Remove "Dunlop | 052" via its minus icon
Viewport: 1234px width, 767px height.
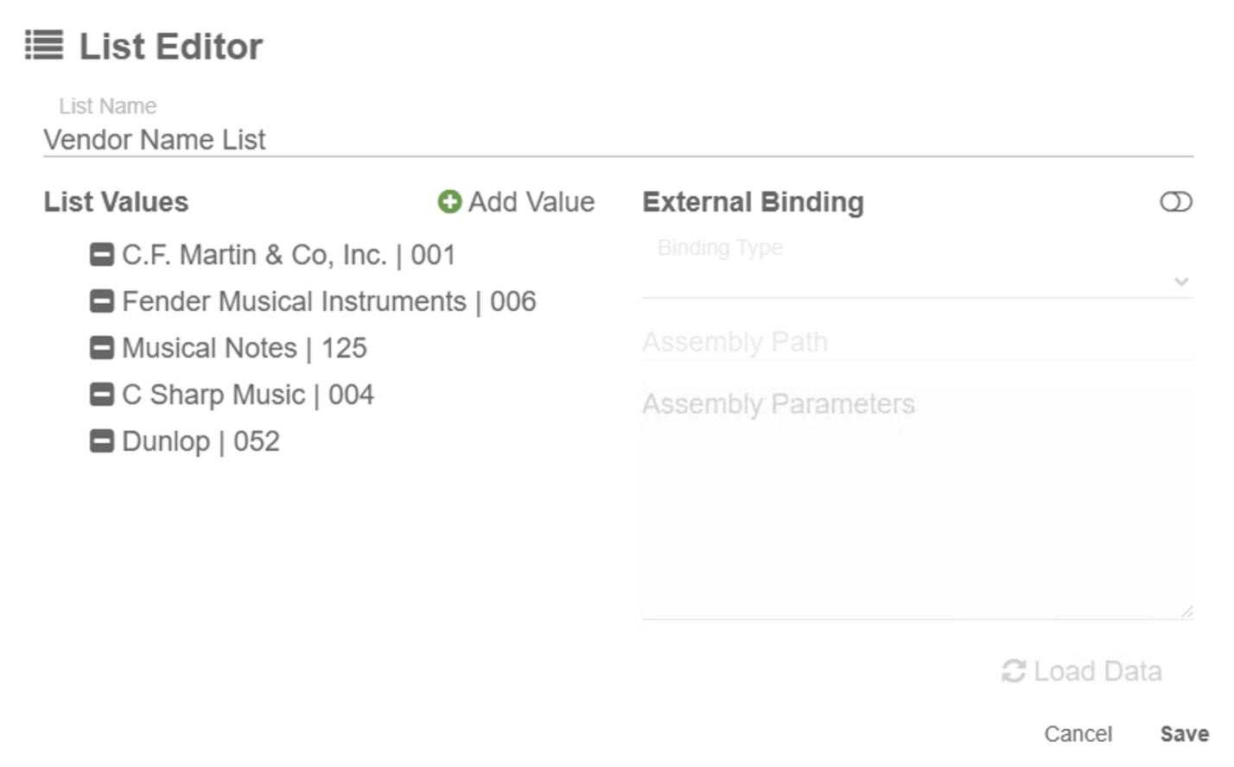click(x=103, y=441)
